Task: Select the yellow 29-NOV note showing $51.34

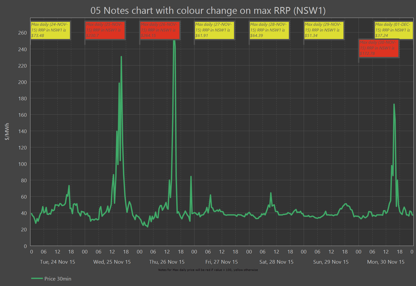Action: [324, 30]
